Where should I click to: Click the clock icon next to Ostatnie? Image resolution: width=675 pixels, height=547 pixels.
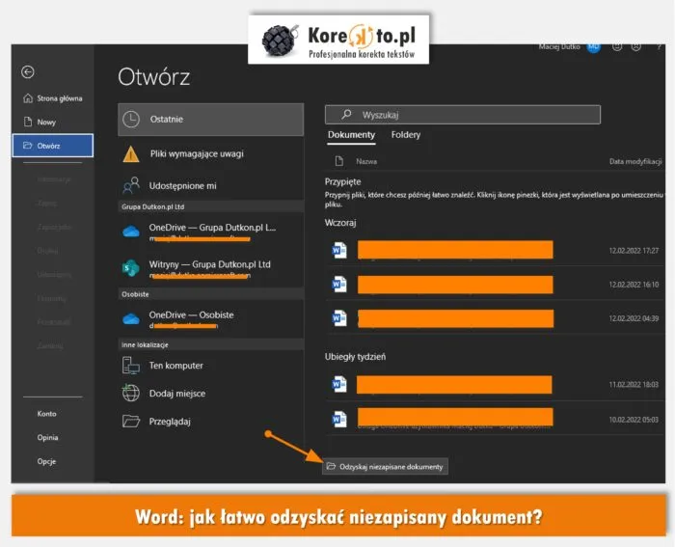coord(131,120)
